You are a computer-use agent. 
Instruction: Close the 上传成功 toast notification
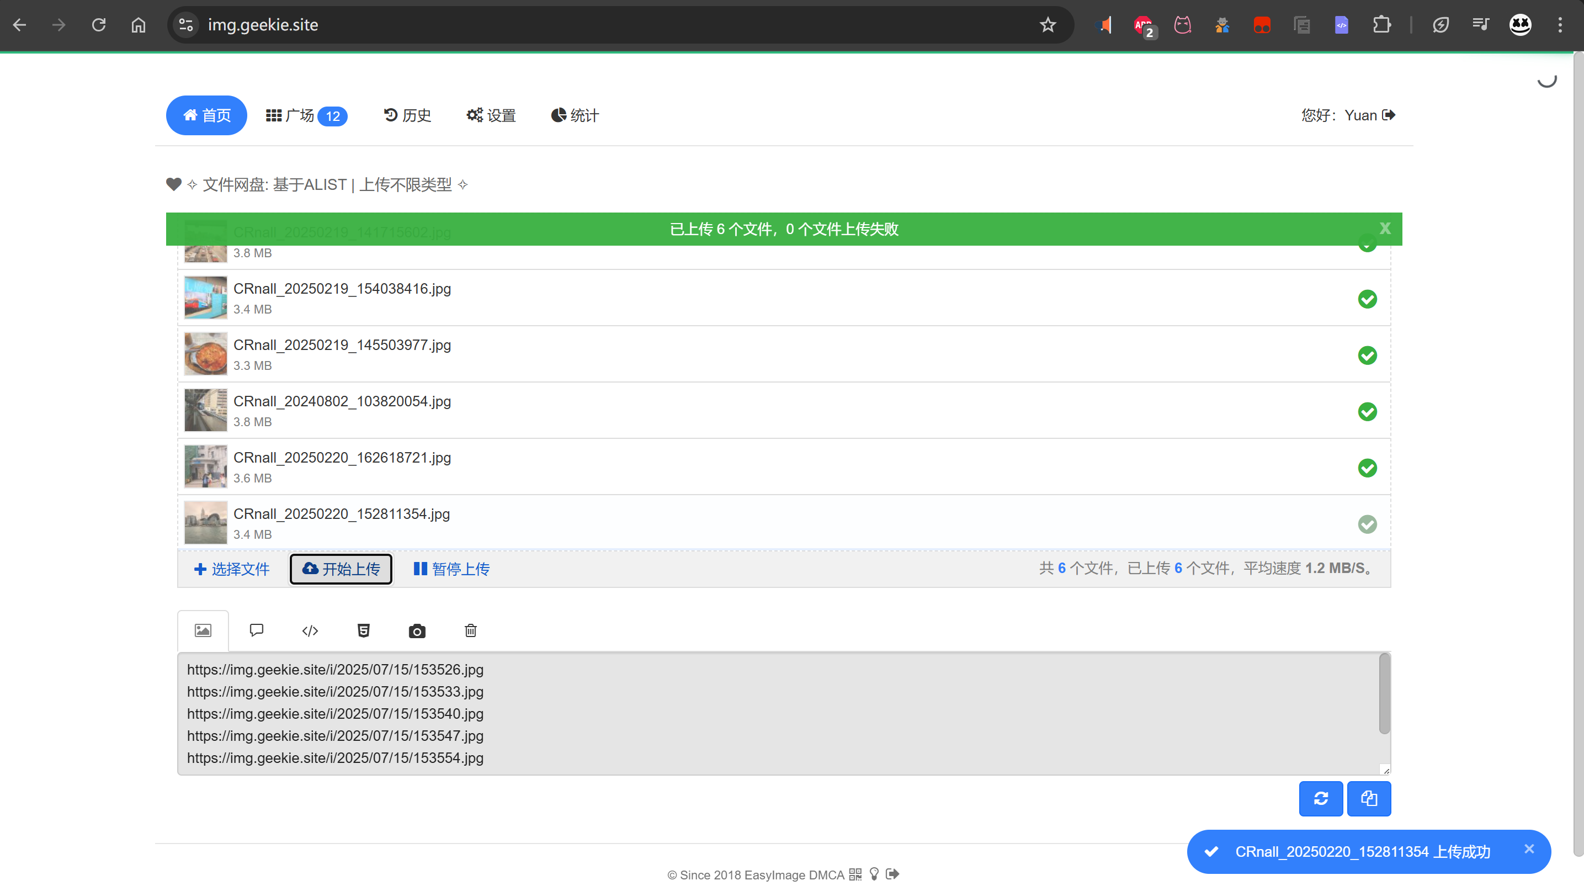pos(1529,848)
